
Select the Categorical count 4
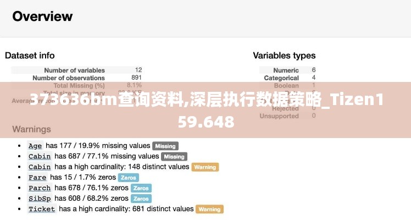pyautogui.click(x=314, y=78)
